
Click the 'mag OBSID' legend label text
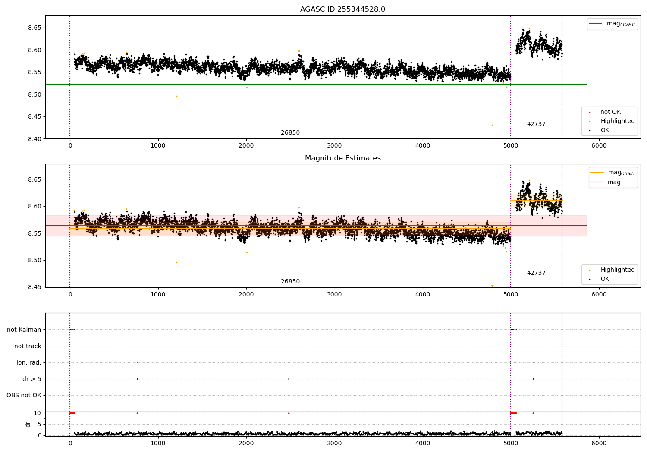pyautogui.click(x=621, y=173)
